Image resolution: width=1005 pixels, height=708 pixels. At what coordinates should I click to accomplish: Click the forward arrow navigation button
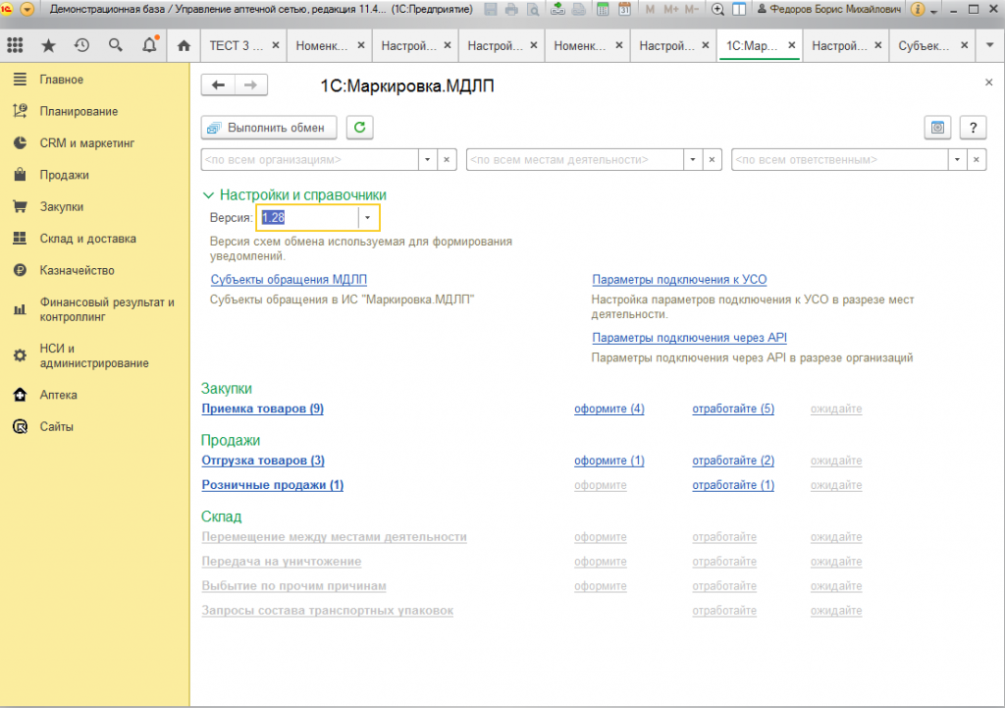pyautogui.click(x=250, y=84)
